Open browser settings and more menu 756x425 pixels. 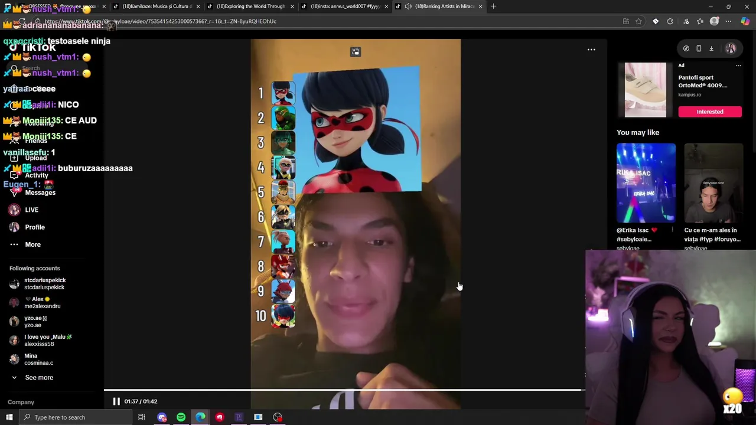click(x=728, y=21)
